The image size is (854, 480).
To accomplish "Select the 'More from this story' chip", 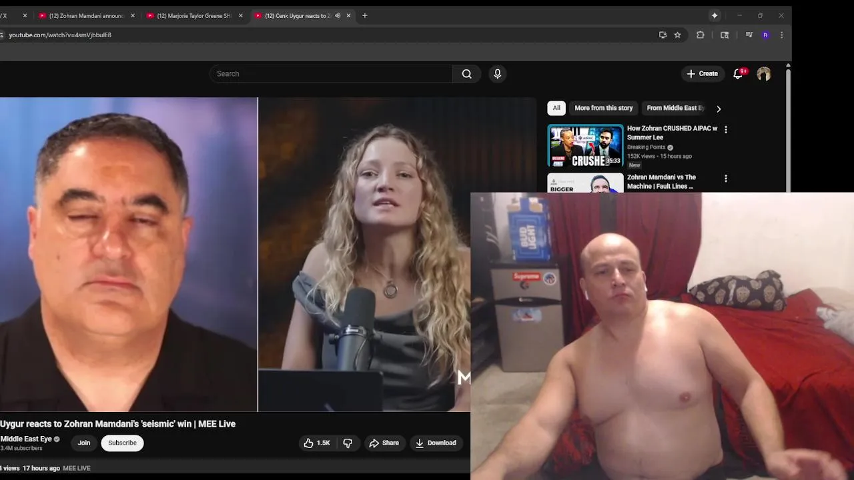I will point(603,108).
